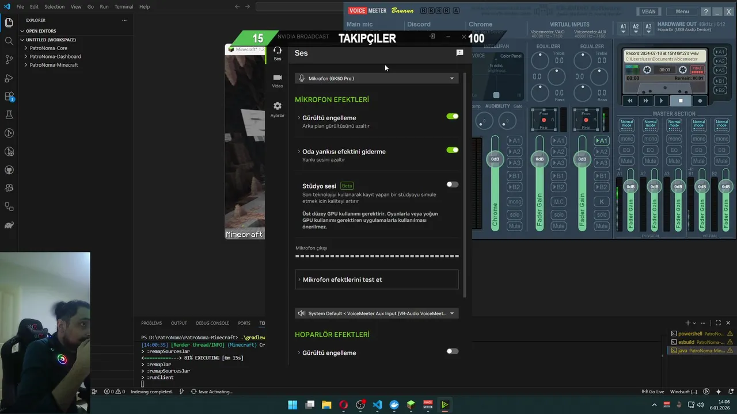
Task: Click the VBAN button in Voicemeeter
Action: pyautogui.click(x=648, y=11)
